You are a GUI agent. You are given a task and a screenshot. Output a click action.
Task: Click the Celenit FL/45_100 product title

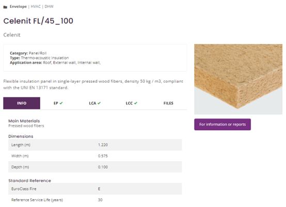pos(38,21)
